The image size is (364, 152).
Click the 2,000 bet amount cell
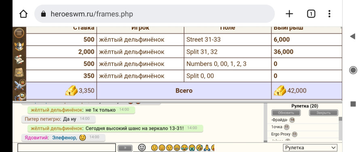(x=61, y=52)
